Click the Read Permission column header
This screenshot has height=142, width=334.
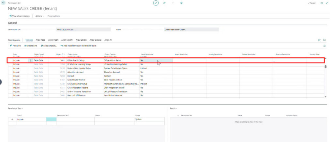click(x=147, y=55)
